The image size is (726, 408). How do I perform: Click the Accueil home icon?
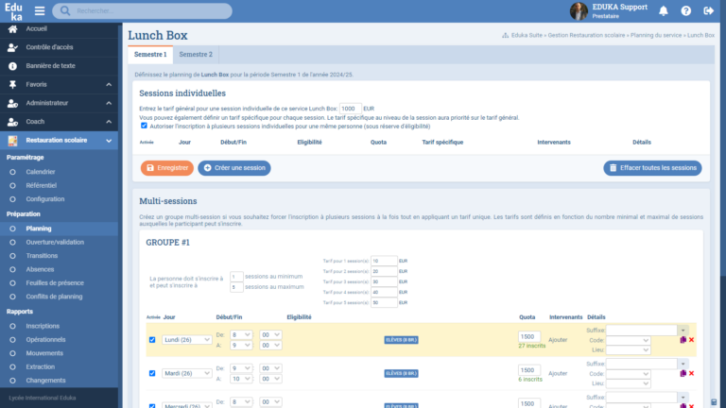(x=12, y=29)
